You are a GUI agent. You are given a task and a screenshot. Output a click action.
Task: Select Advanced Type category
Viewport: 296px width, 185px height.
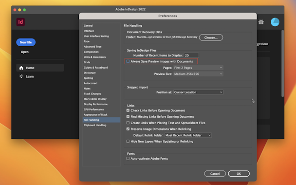tap(92, 47)
